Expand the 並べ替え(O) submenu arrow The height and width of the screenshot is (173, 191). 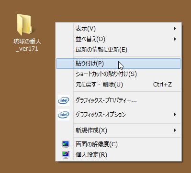[175, 39]
